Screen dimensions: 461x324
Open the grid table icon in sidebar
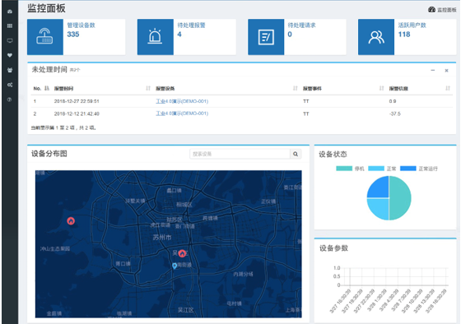coord(10,25)
